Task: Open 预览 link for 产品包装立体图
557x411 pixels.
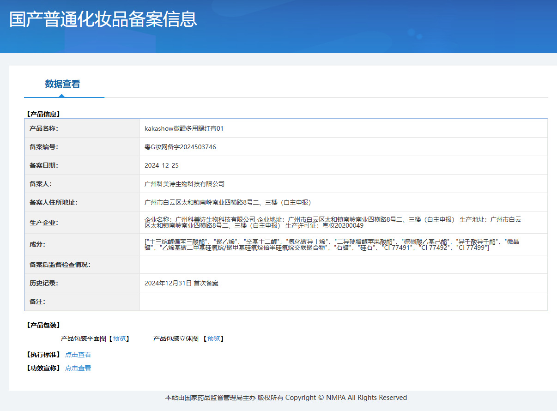Action: [x=213, y=338]
